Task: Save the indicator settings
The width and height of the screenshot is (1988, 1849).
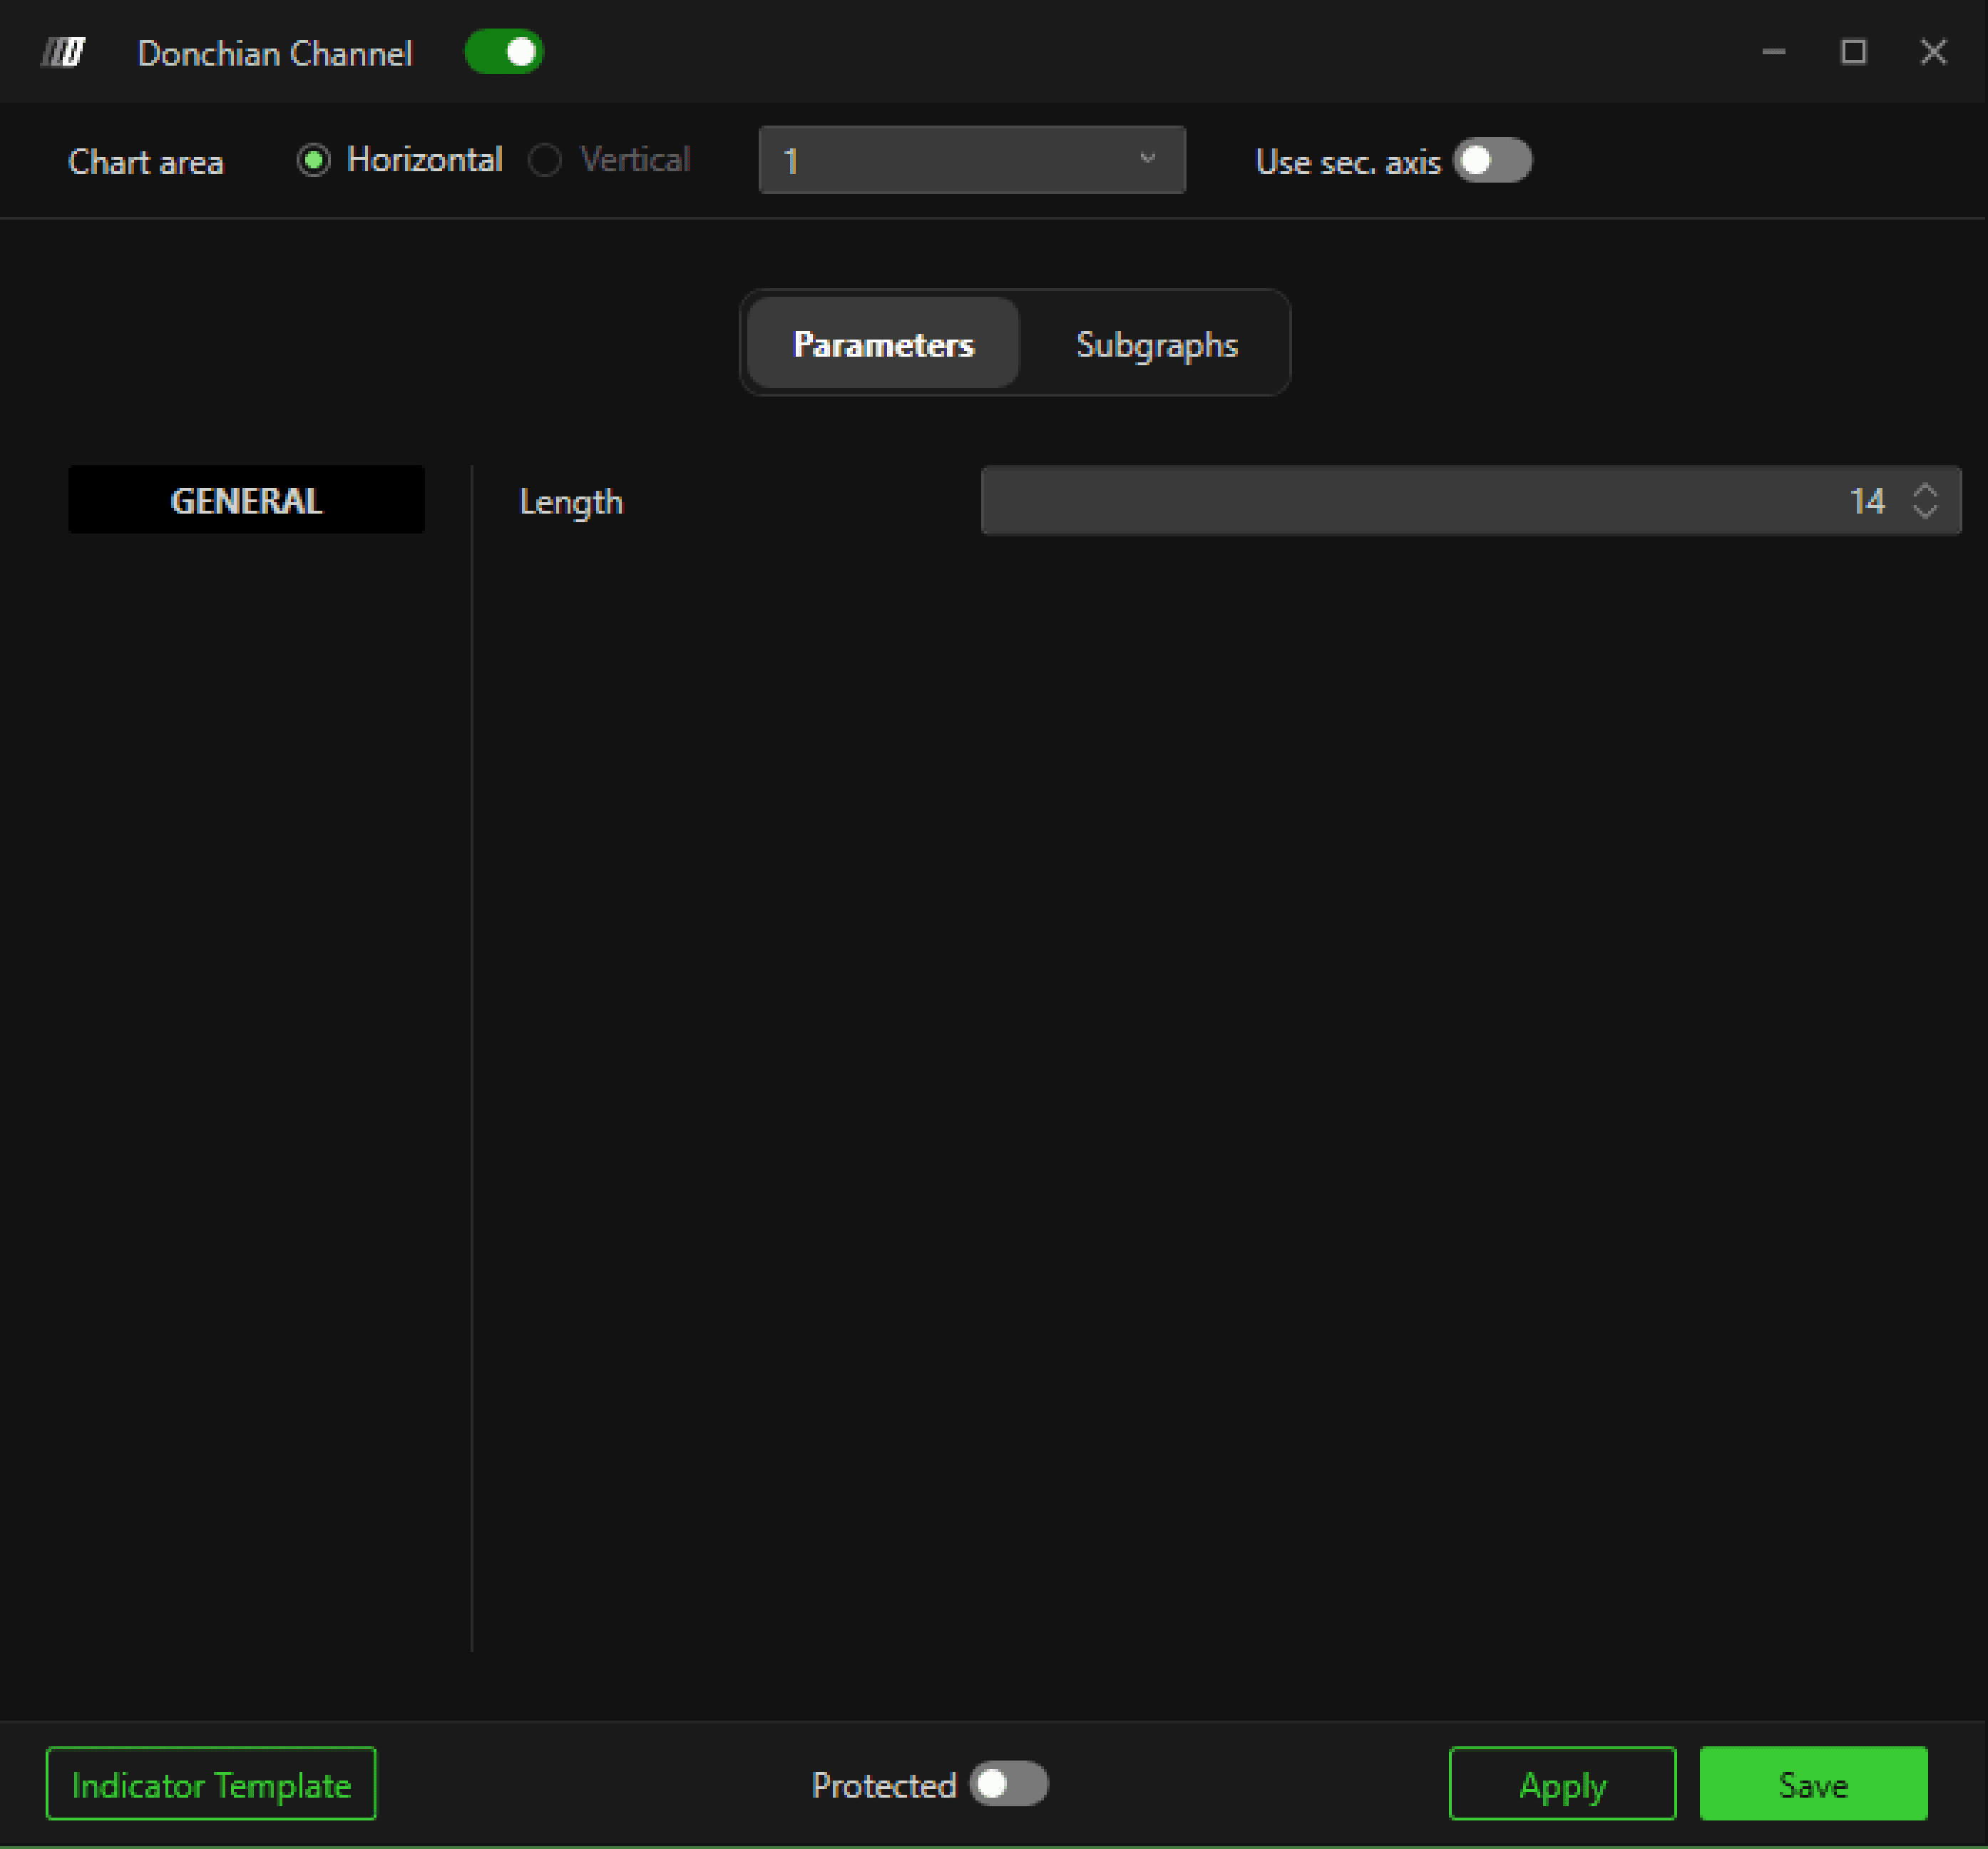Action: pyautogui.click(x=1812, y=1784)
